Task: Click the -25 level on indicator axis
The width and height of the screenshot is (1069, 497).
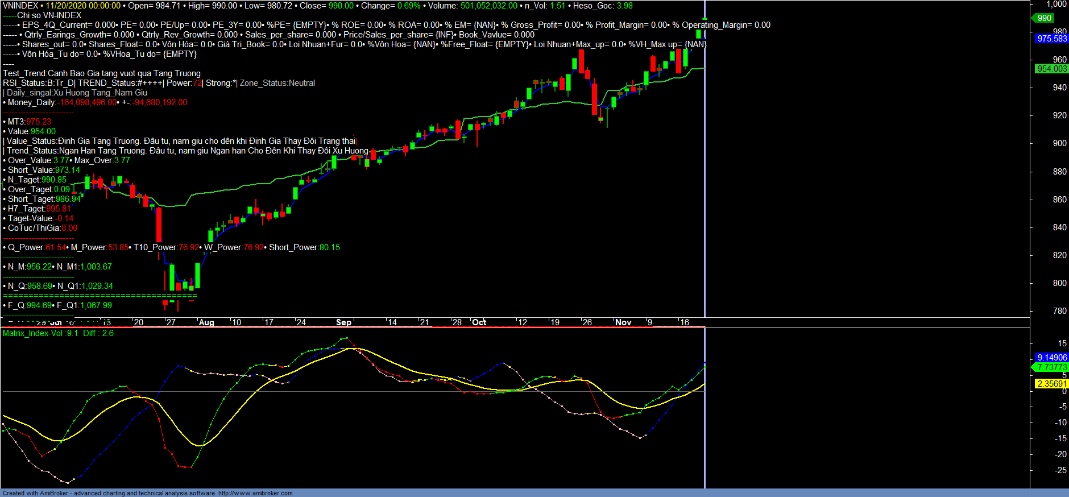Action: point(1060,470)
